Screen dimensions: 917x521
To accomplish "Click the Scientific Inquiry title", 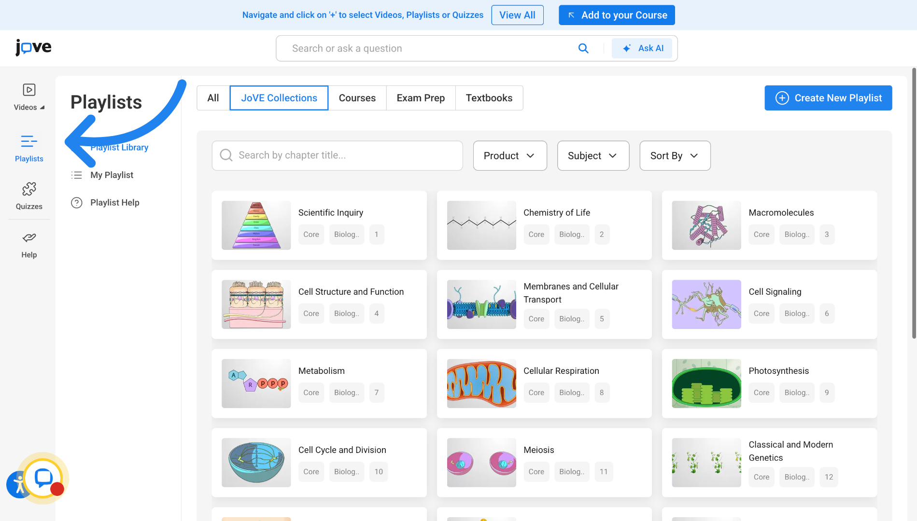I will click(331, 213).
